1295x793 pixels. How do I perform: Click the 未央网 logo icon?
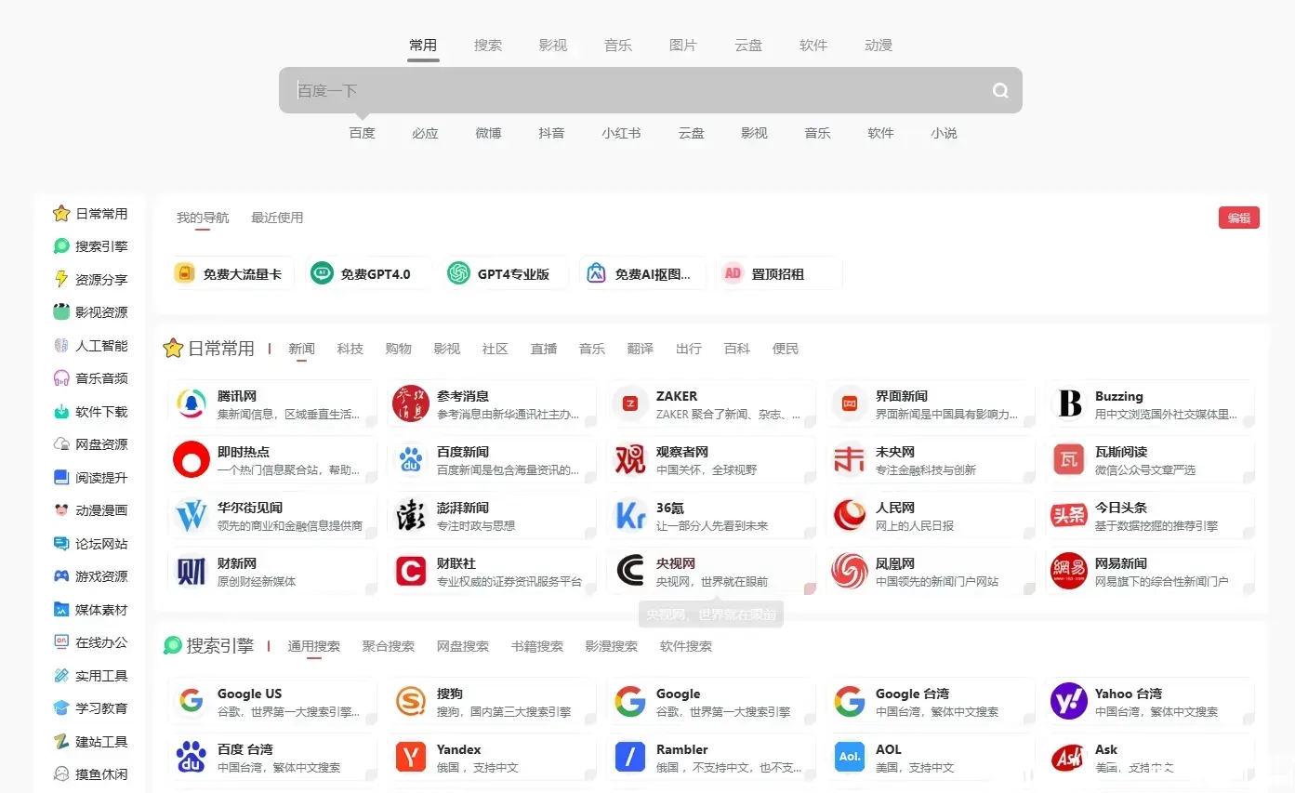(x=850, y=460)
